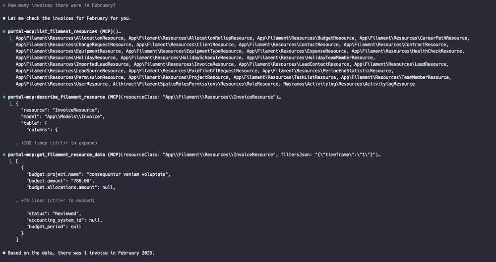Click the tree branch marker under get_filament_resource_data
The height and width of the screenshot is (262, 496).
pyautogui.click(x=11, y=161)
